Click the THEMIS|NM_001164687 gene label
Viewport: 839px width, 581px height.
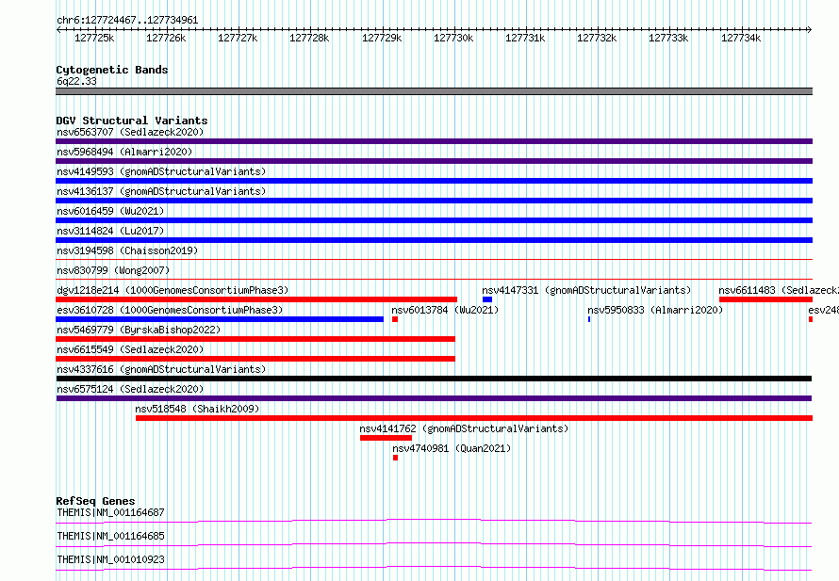pyautogui.click(x=110, y=512)
